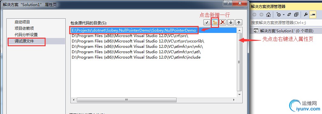The height and width of the screenshot is (114, 322).
Task: Click the new line folder icon
Action: [215, 22]
